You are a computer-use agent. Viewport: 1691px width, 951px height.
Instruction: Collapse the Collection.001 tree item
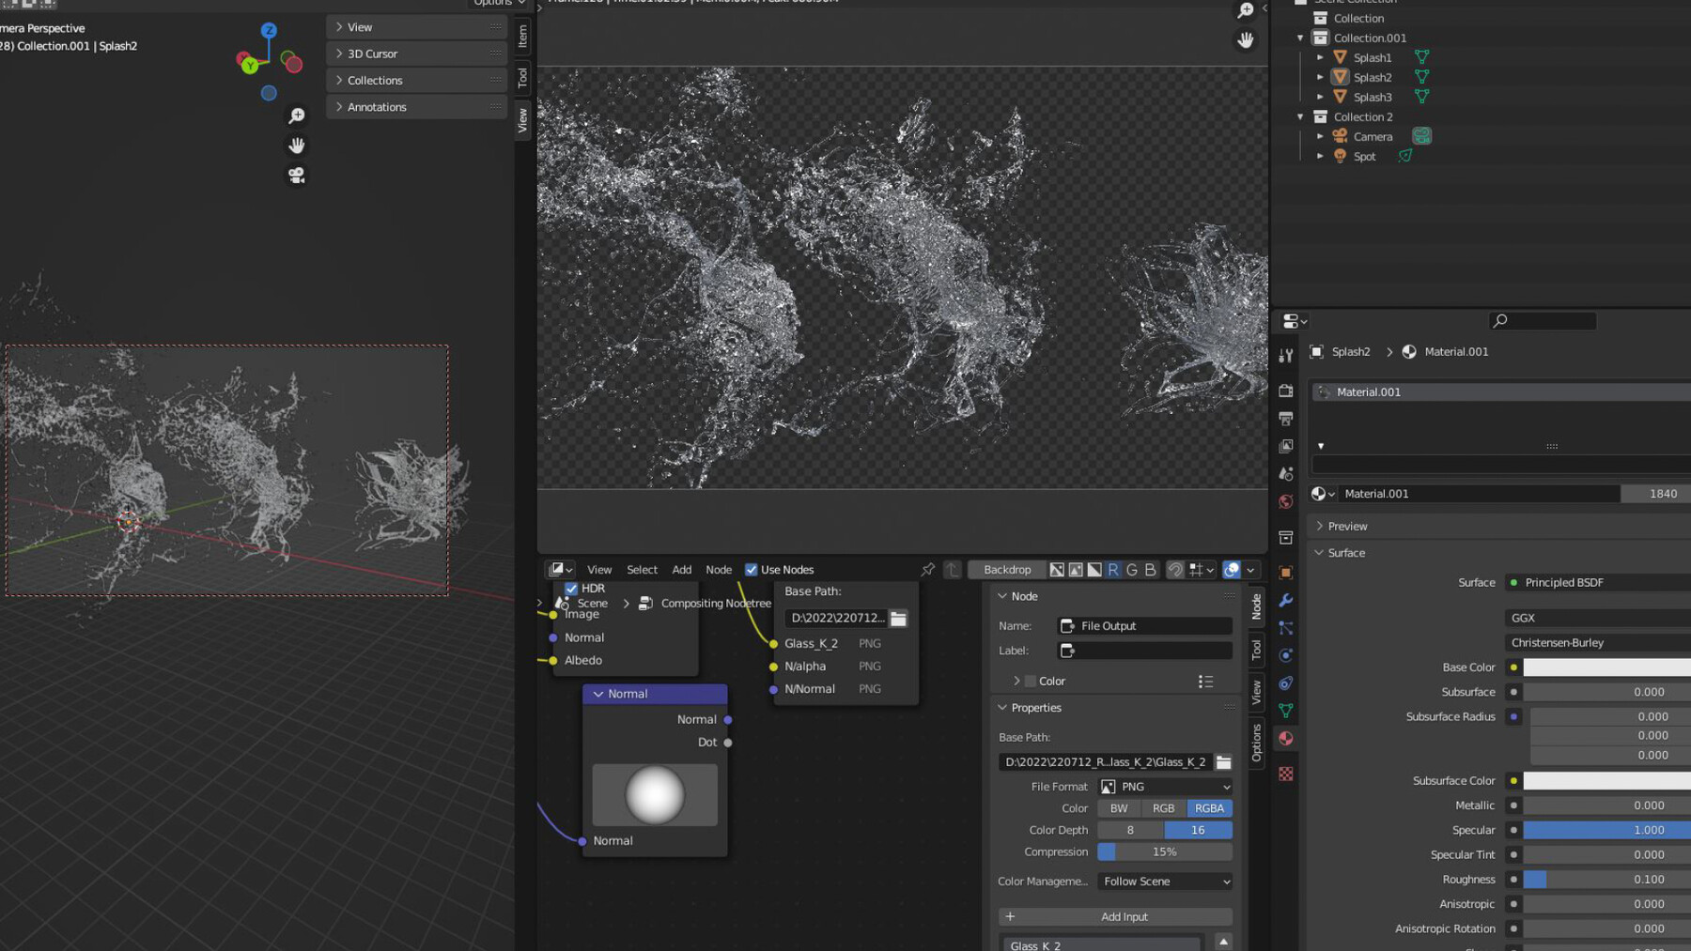tap(1301, 38)
